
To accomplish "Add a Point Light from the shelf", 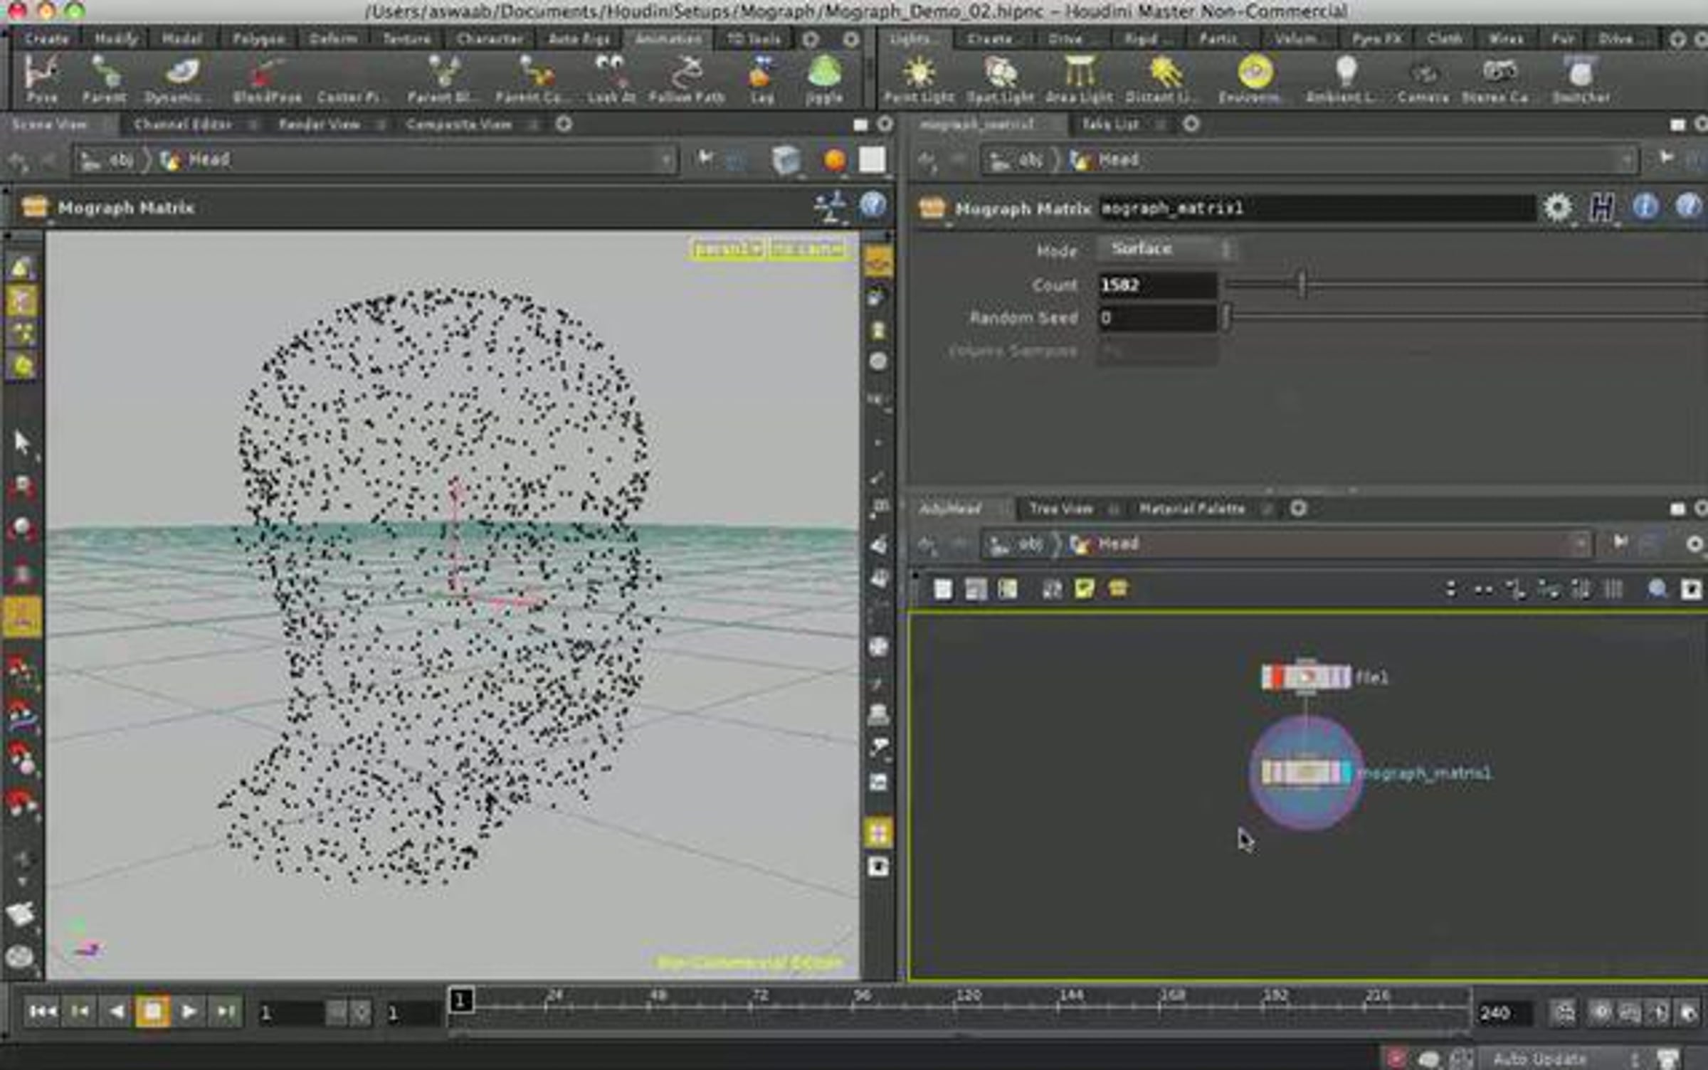I will pos(919,80).
